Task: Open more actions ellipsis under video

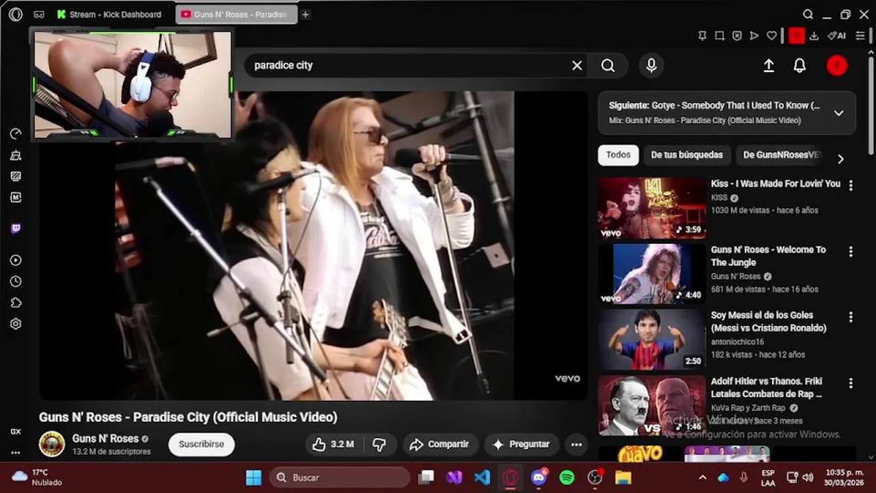Action: [x=576, y=444]
